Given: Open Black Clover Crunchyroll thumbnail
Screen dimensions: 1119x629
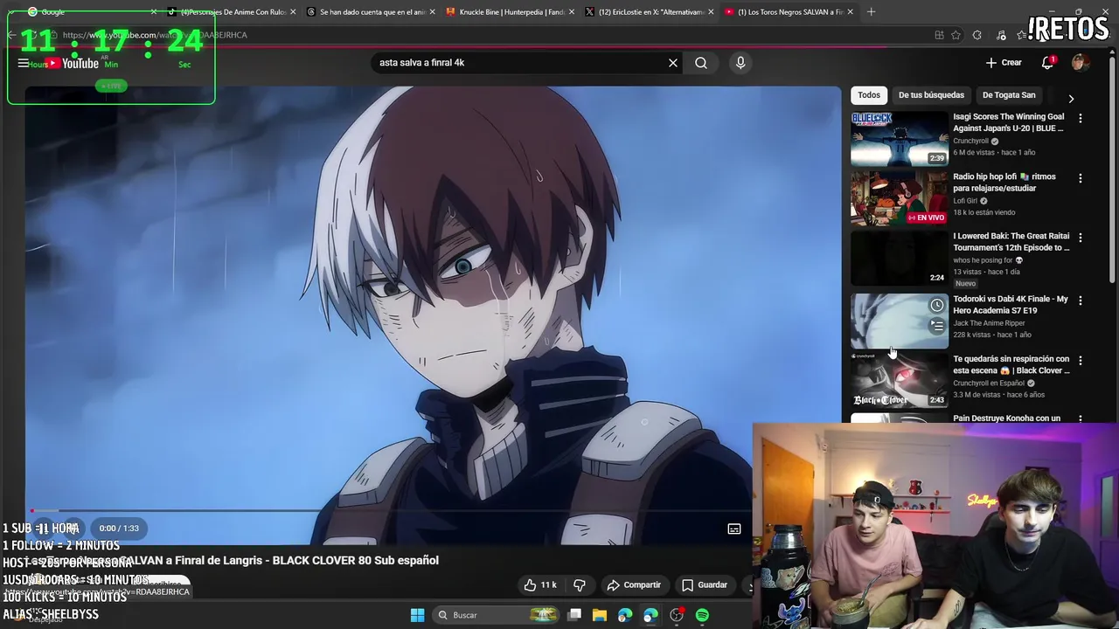Looking at the screenshot, I should (x=900, y=381).
